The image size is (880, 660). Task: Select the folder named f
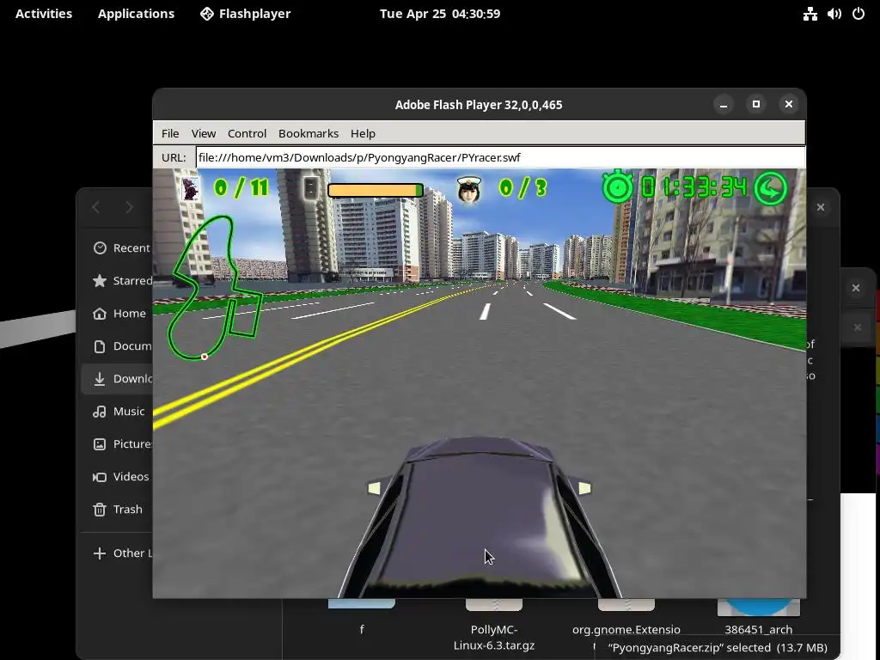[362, 617]
